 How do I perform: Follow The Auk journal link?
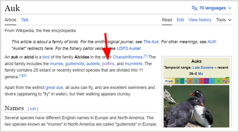151,42
